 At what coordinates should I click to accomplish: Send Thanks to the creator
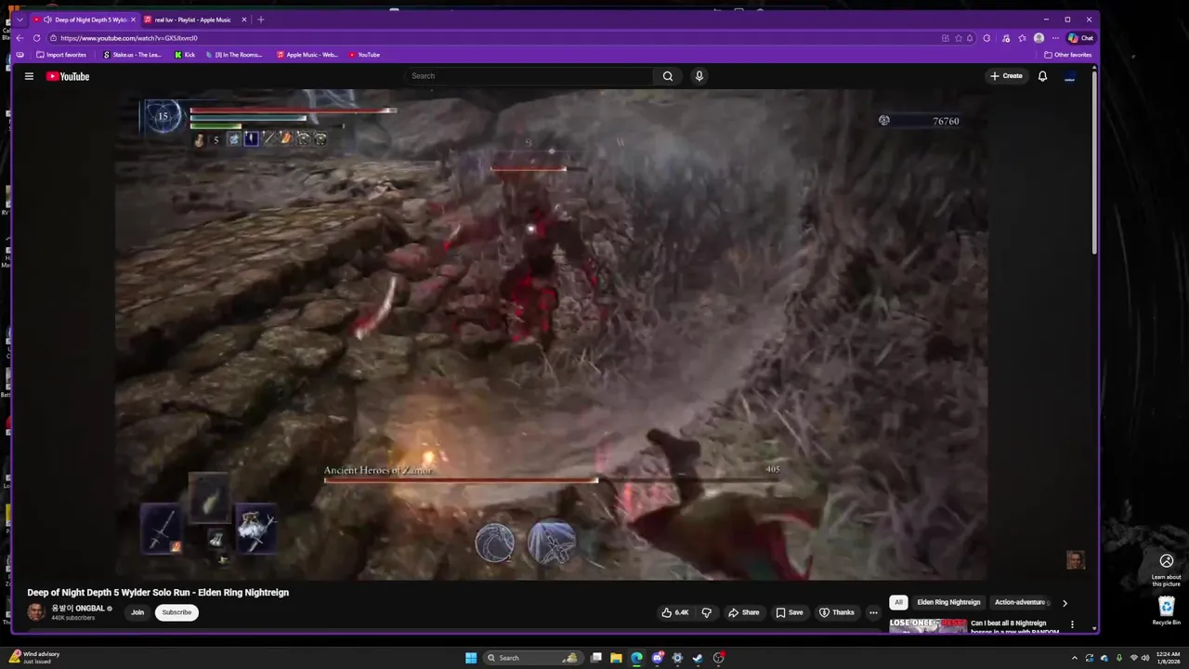pos(836,612)
